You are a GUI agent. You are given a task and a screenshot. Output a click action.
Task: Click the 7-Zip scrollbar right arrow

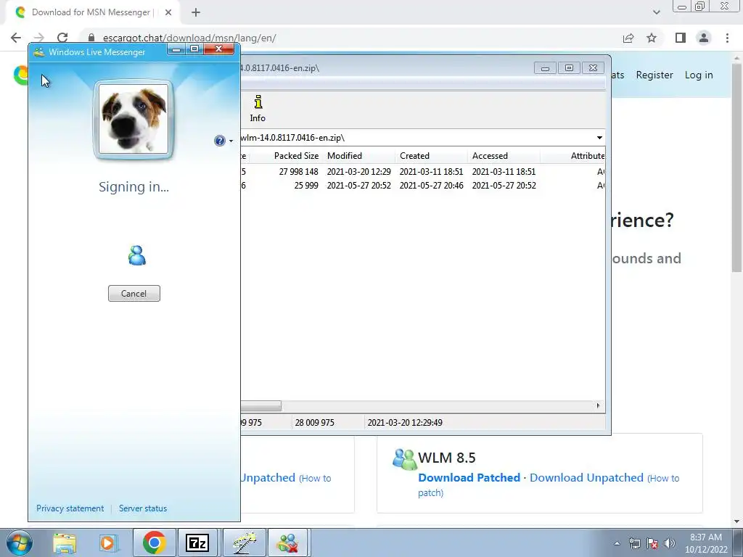click(598, 406)
